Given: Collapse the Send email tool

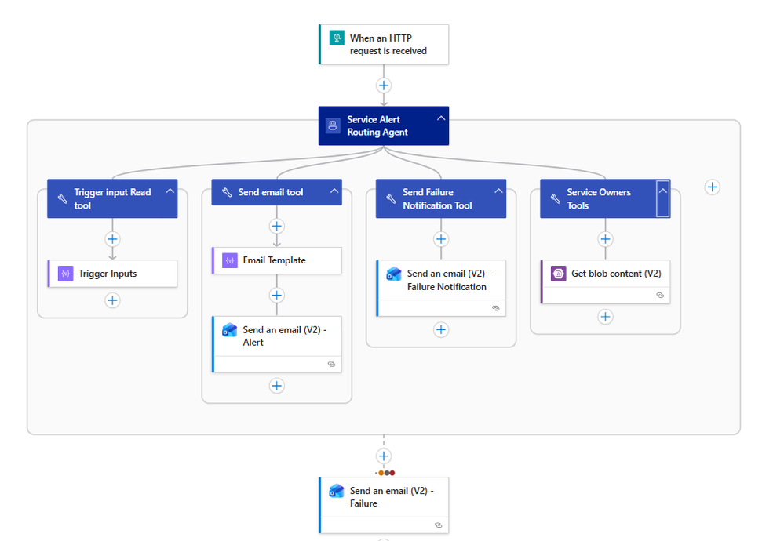Looking at the screenshot, I should 334,191.
